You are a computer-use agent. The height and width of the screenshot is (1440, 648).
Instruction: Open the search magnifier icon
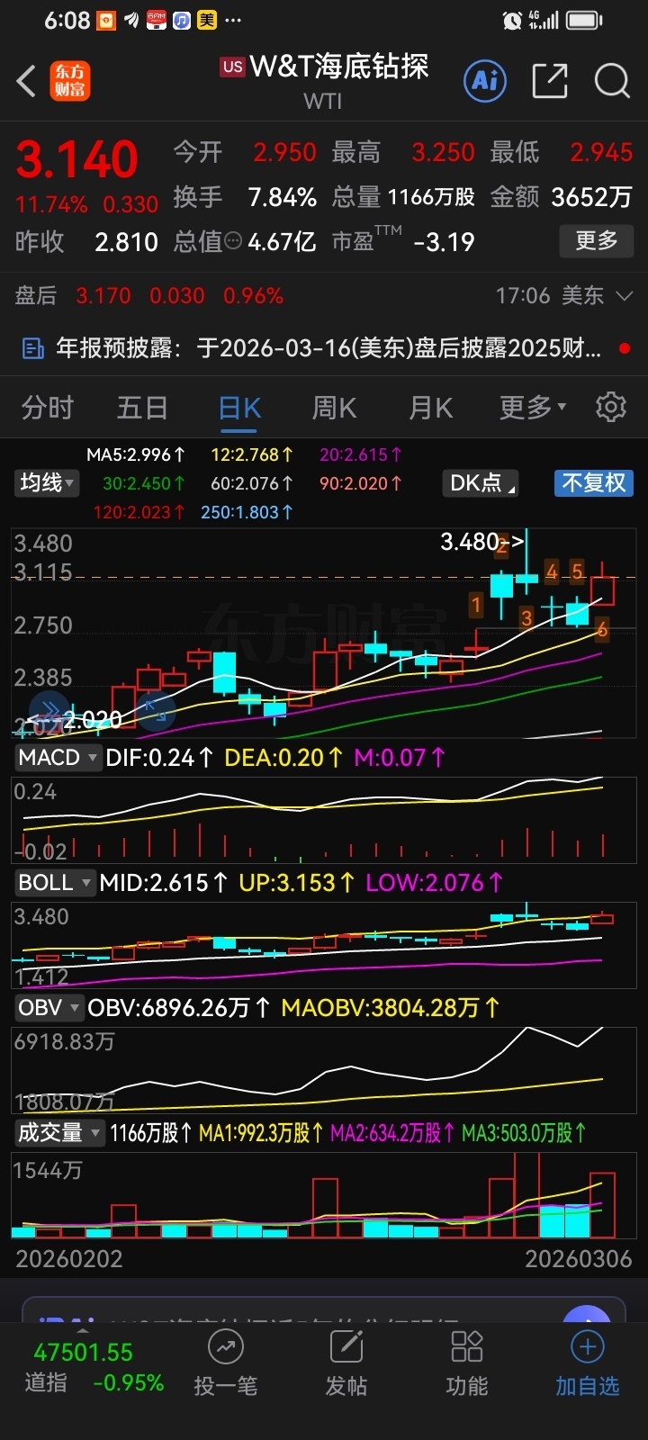[612, 81]
